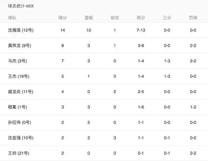Image resolution: width=208 pixels, height=161 pixels.
Task: Click player 王杰 (19号)
Action: (x=18, y=76)
